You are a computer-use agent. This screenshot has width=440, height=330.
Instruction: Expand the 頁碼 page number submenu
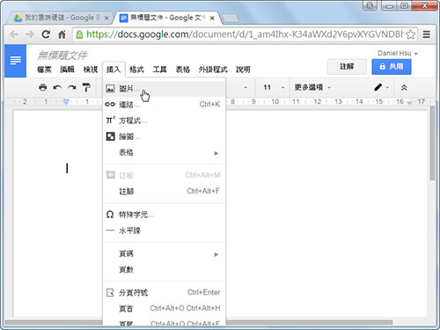click(164, 254)
